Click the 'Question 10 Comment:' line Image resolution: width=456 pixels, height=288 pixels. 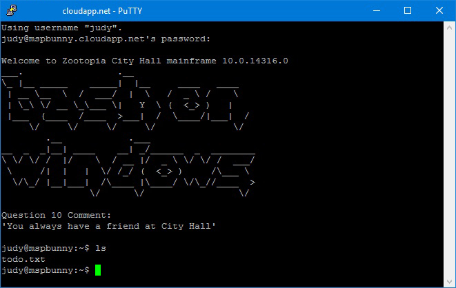point(56,215)
